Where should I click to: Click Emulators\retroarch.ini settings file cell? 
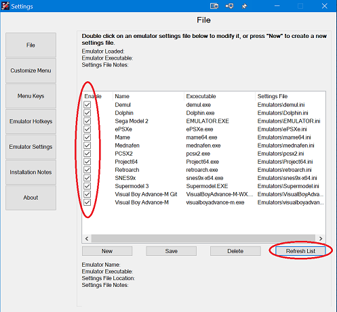pyautogui.click(x=284, y=170)
